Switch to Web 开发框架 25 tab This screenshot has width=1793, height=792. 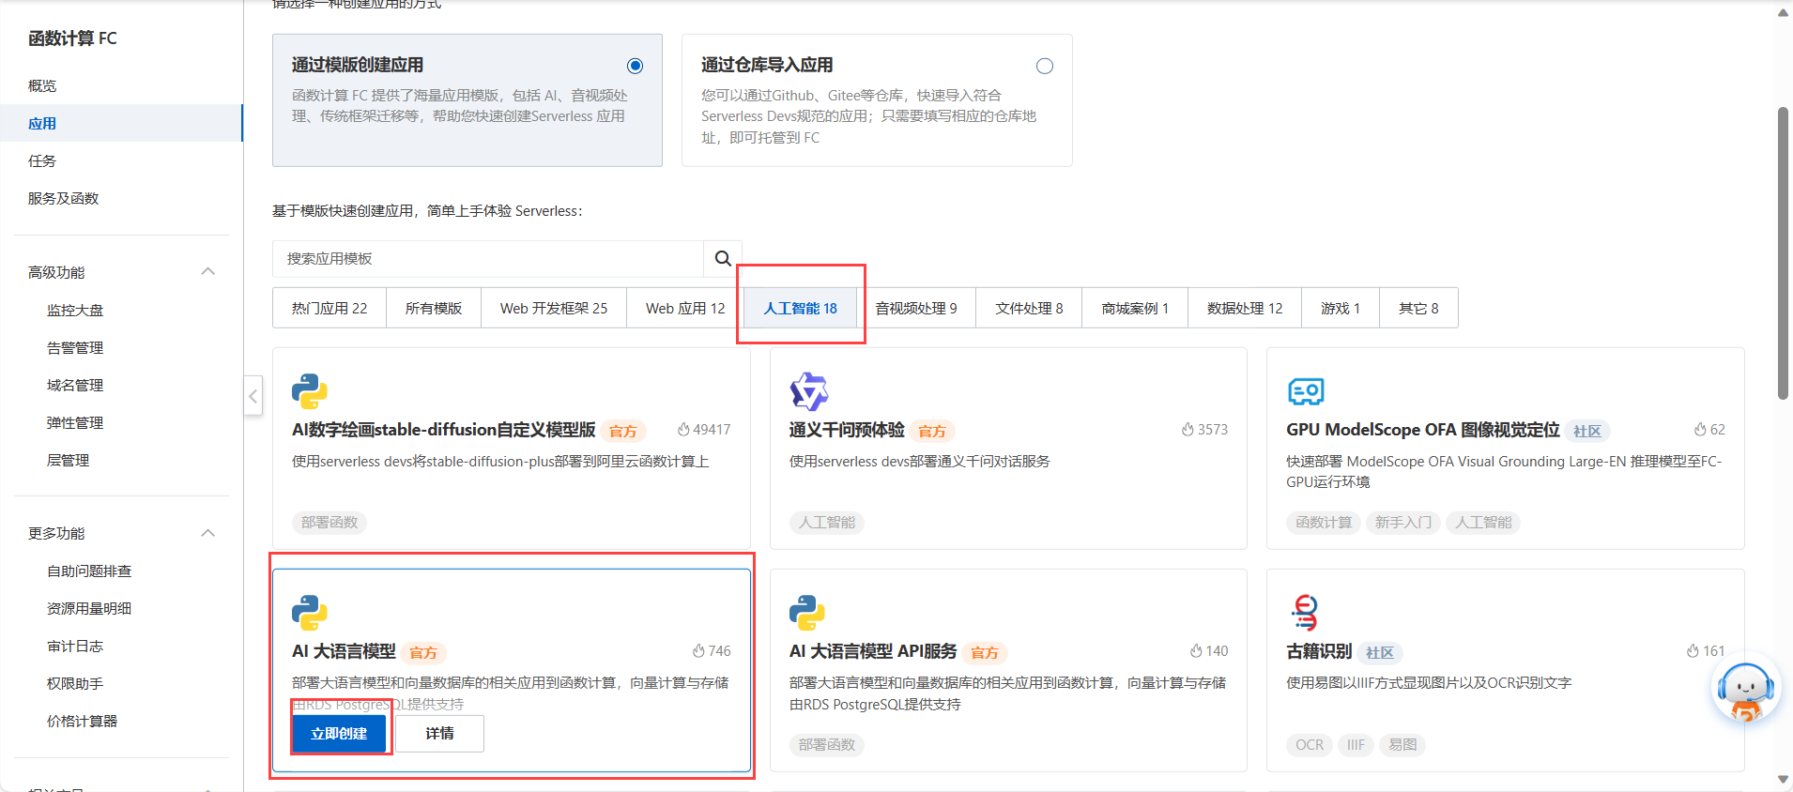[554, 308]
